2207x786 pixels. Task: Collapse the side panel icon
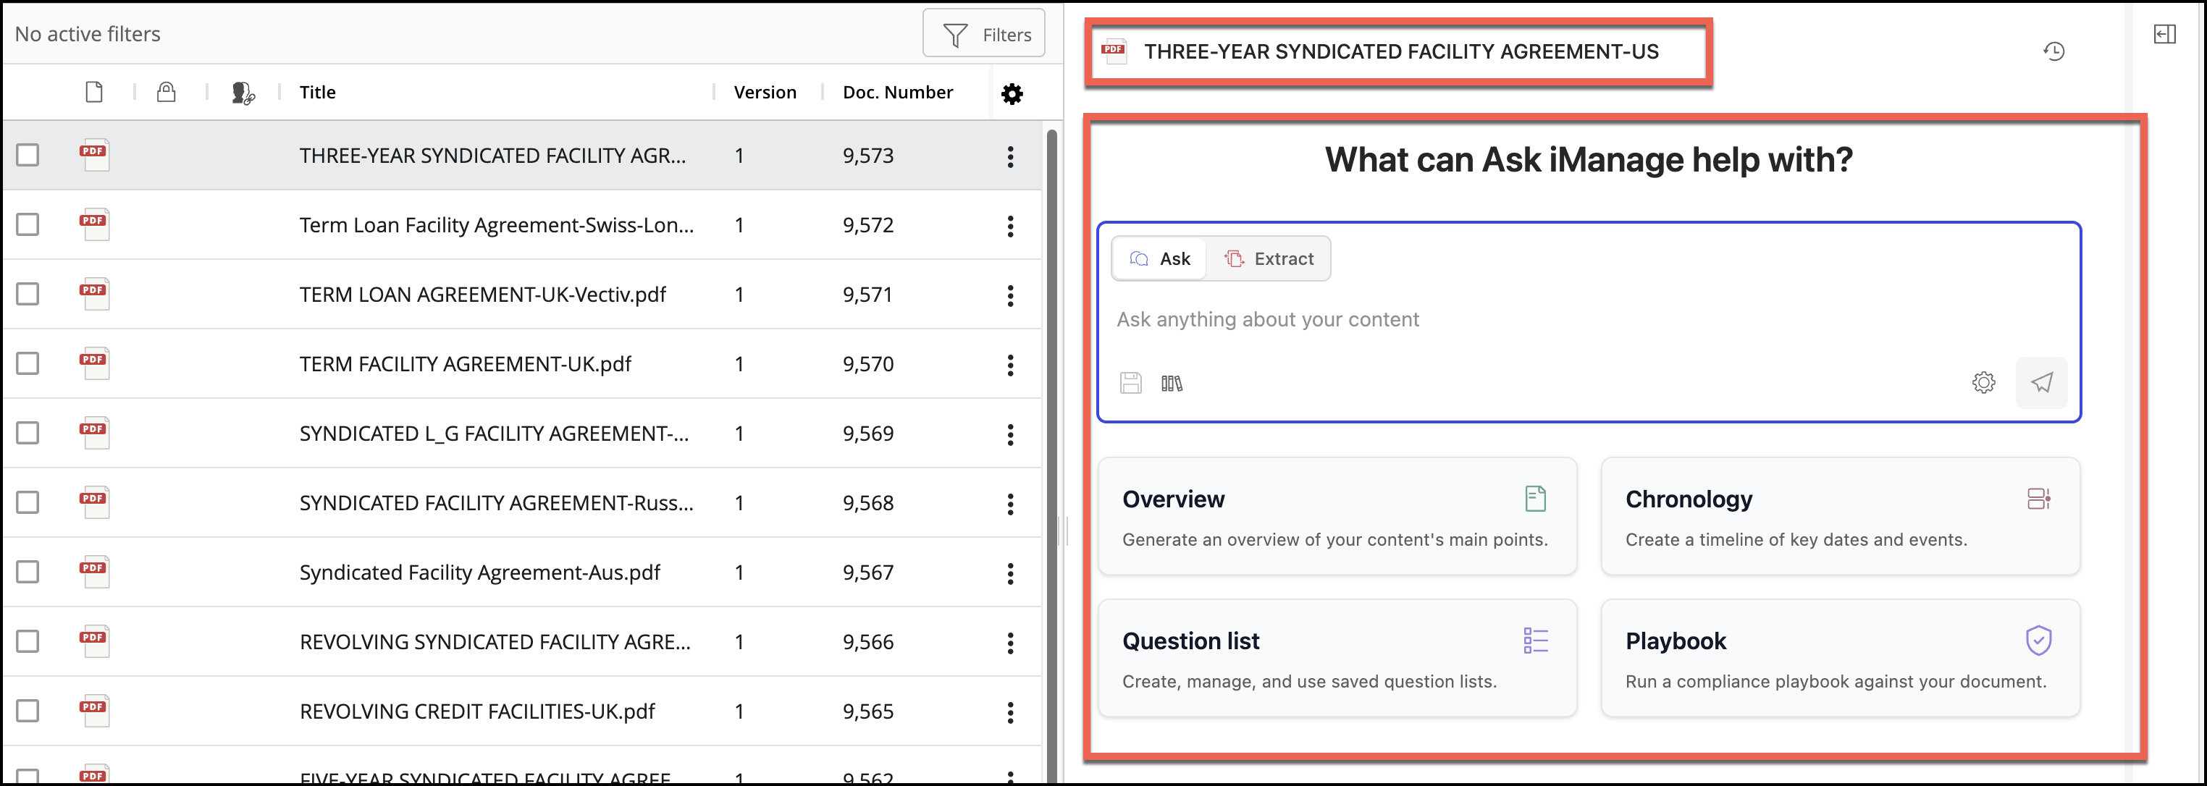(x=2164, y=34)
